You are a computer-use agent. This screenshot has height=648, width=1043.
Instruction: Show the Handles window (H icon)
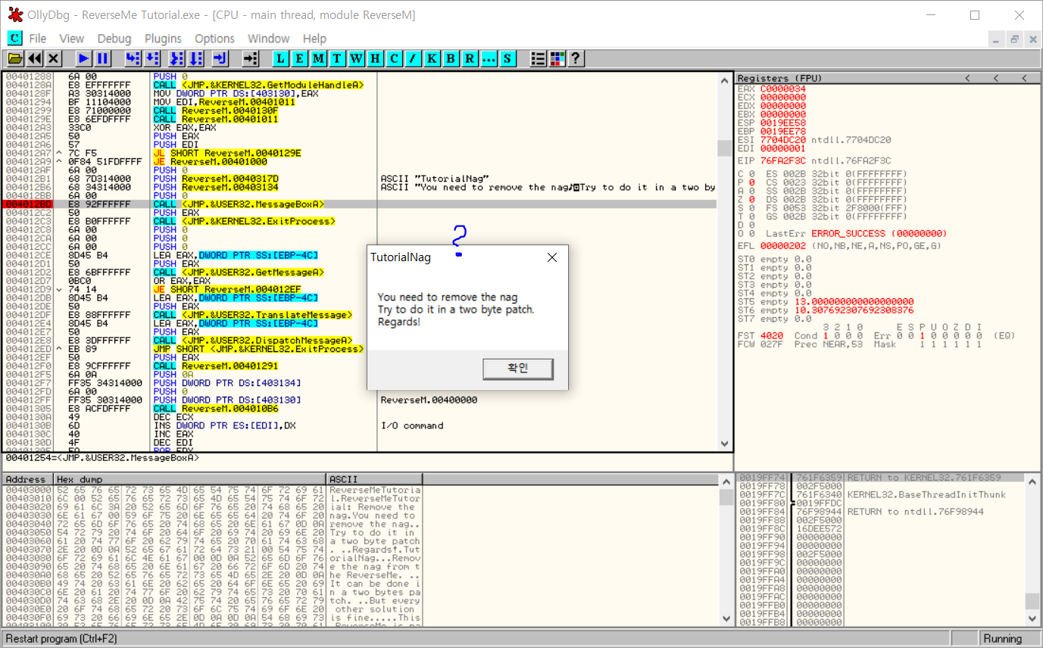376,58
